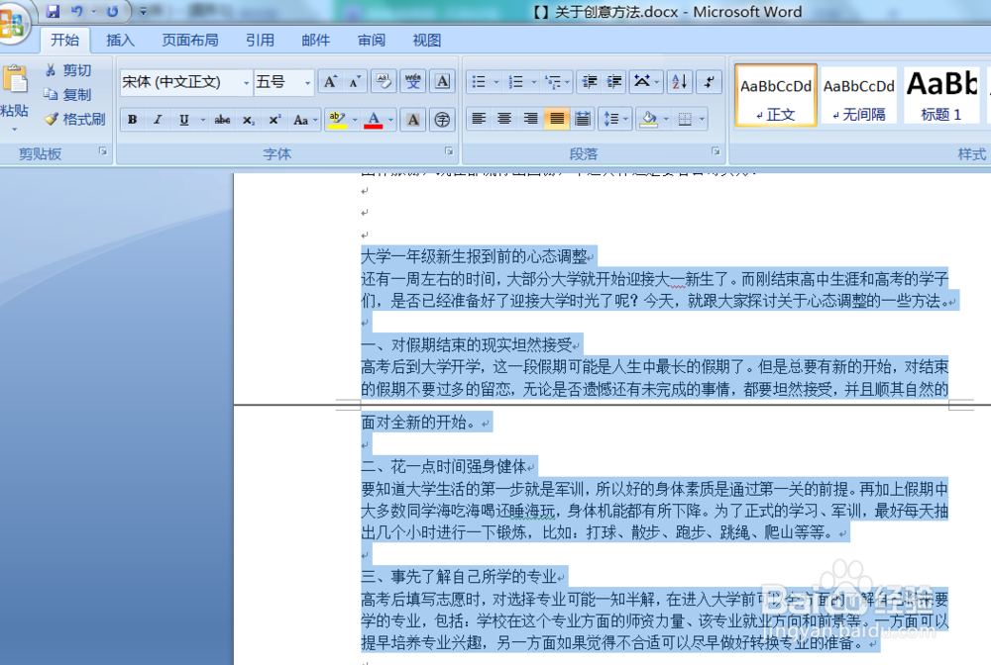Switch to the 视图 ribbon tab
This screenshot has width=991, height=665.
pos(426,41)
